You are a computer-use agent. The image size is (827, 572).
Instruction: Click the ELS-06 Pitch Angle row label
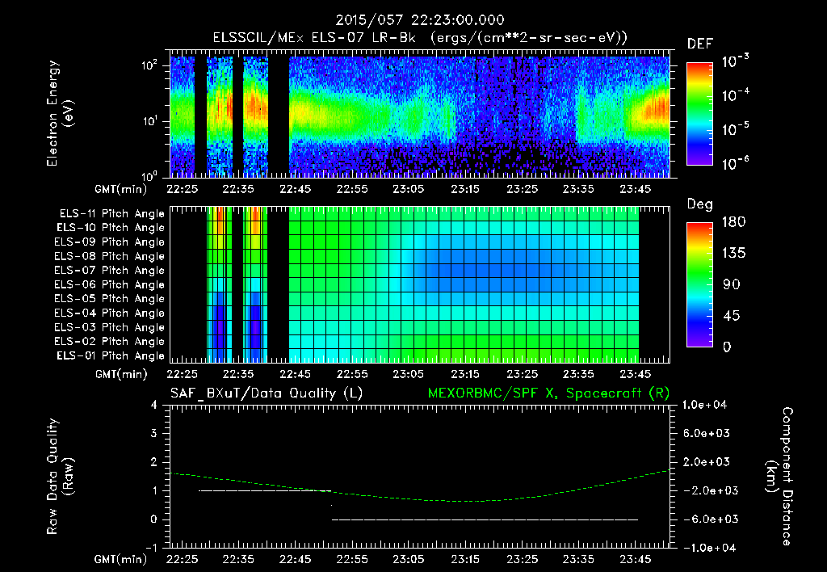110,284
